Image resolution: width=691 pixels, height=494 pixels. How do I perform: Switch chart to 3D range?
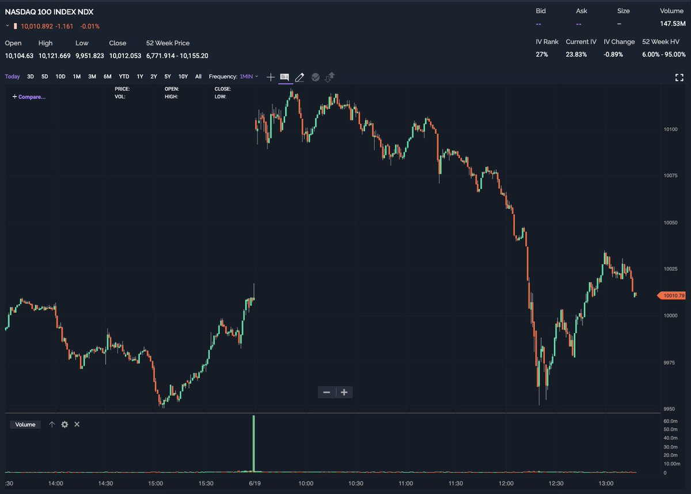(x=31, y=76)
